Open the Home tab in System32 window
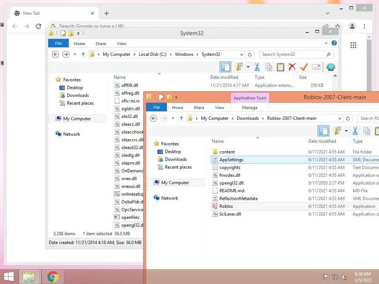The width and height of the screenshot is (379, 284). pyautogui.click(x=80, y=44)
